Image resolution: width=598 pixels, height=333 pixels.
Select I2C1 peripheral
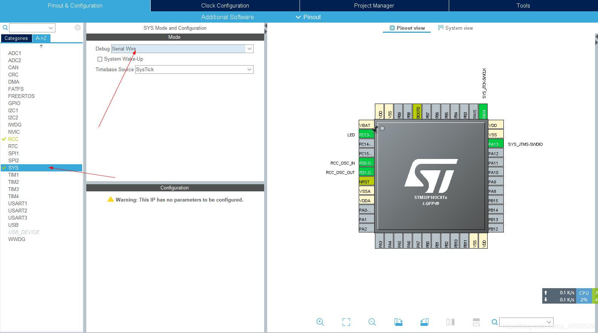point(13,110)
